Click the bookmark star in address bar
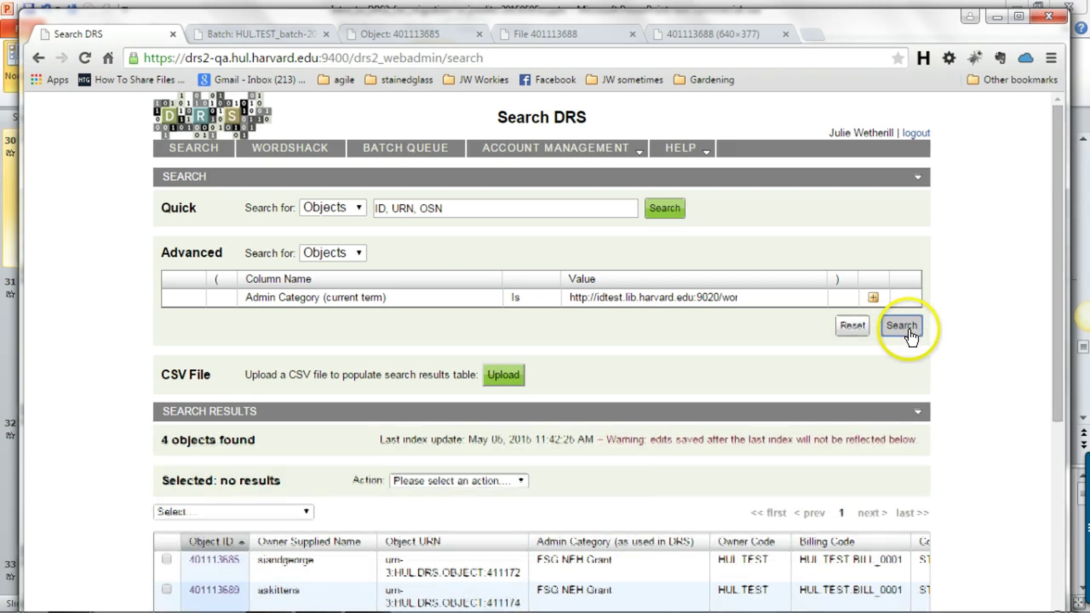The height and width of the screenshot is (613, 1090). [x=897, y=58]
